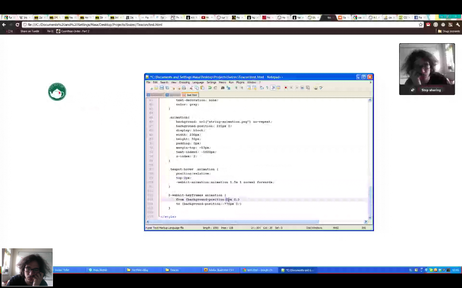Click the Open file icon in Notepad++ toolbar
Screen dimensions: 462x288
tap(156, 88)
